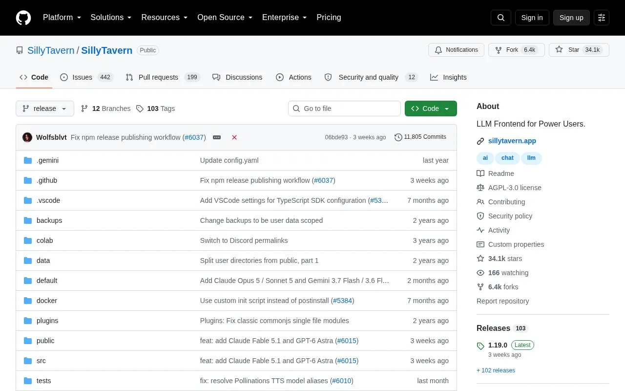Viewport: 625px width, 391px height.
Task: Click the sillytavern.app link
Action: [512, 141]
